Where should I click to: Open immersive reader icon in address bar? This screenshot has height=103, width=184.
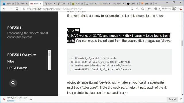click(132, 9)
